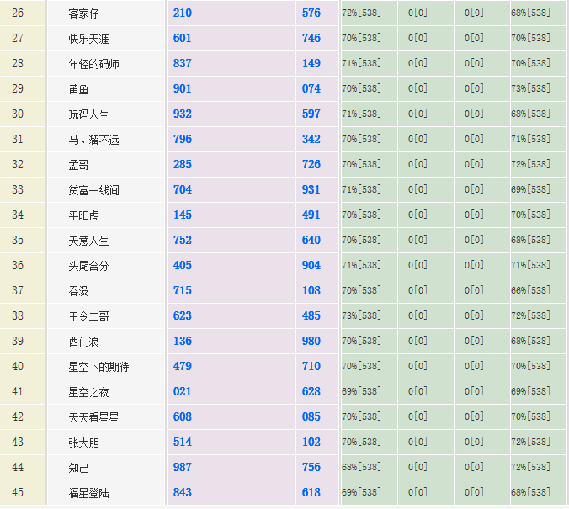Click blue number 752 for 天意人生
This screenshot has width=569, height=509.
point(182,241)
